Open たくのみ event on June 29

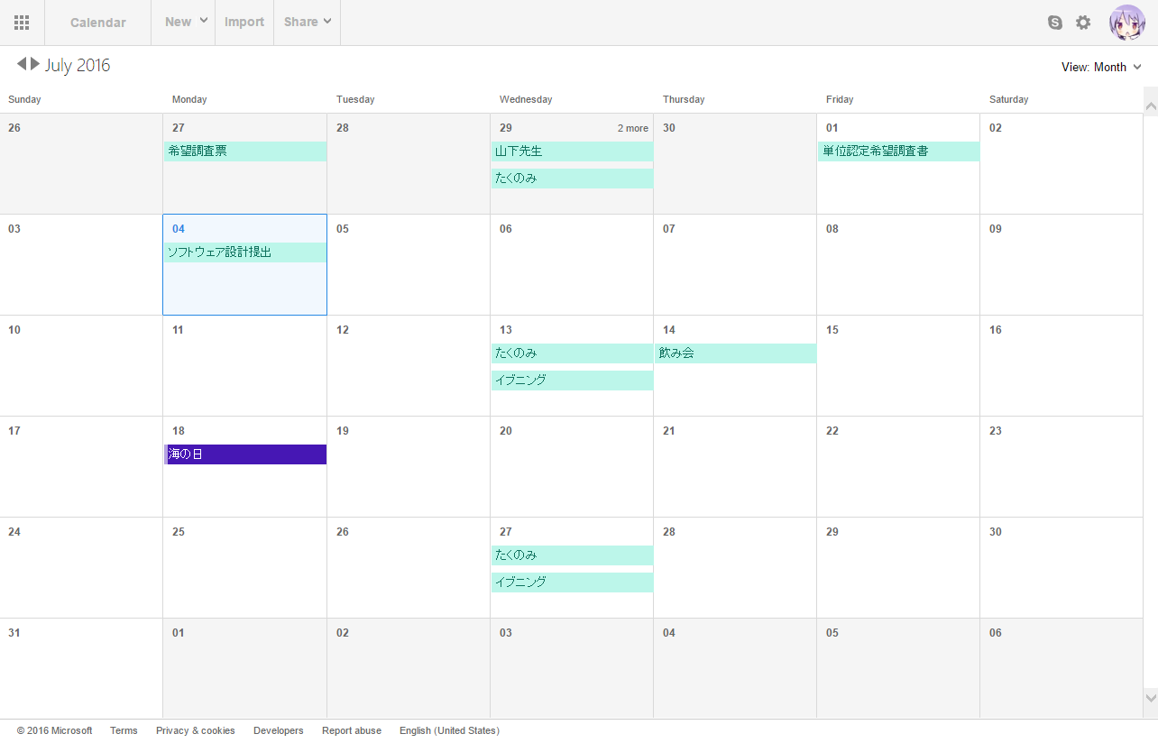point(572,179)
